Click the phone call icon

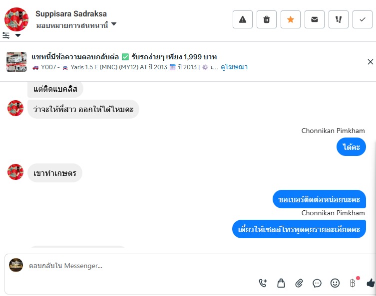(x=263, y=283)
